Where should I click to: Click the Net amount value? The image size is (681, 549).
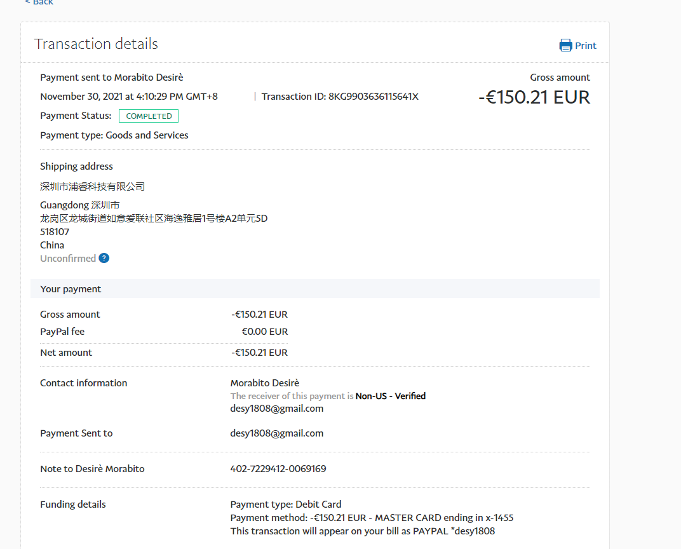click(259, 353)
